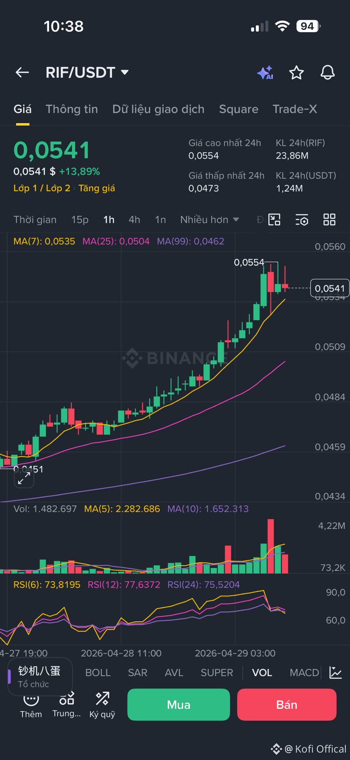Tap the 10:38 clock in status bar

[x=64, y=26]
